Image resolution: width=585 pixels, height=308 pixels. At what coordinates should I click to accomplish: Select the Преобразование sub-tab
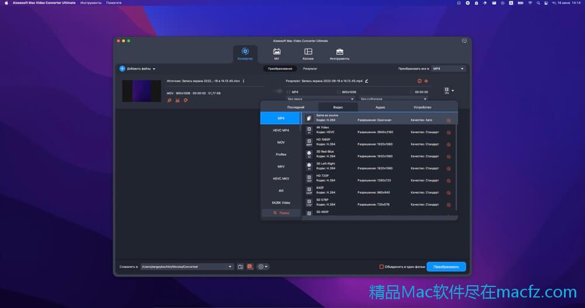(x=280, y=69)
